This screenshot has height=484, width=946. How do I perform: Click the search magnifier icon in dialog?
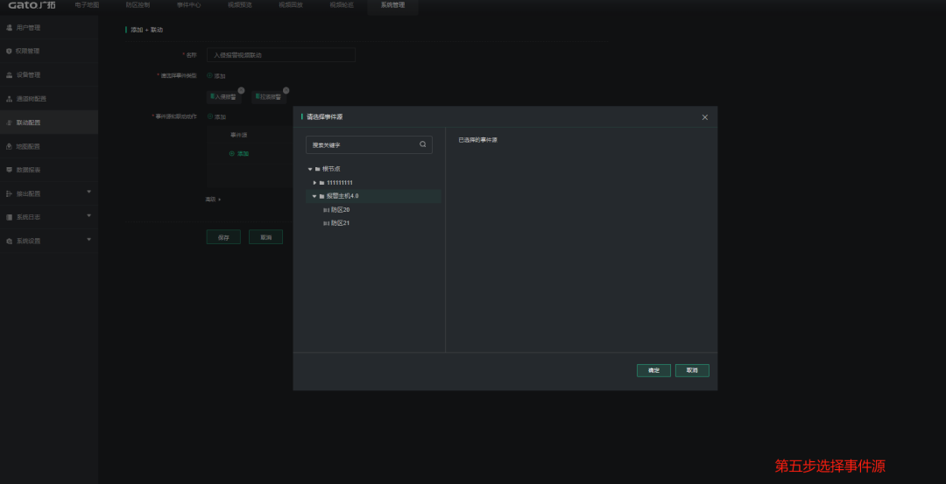pos(423,144)
